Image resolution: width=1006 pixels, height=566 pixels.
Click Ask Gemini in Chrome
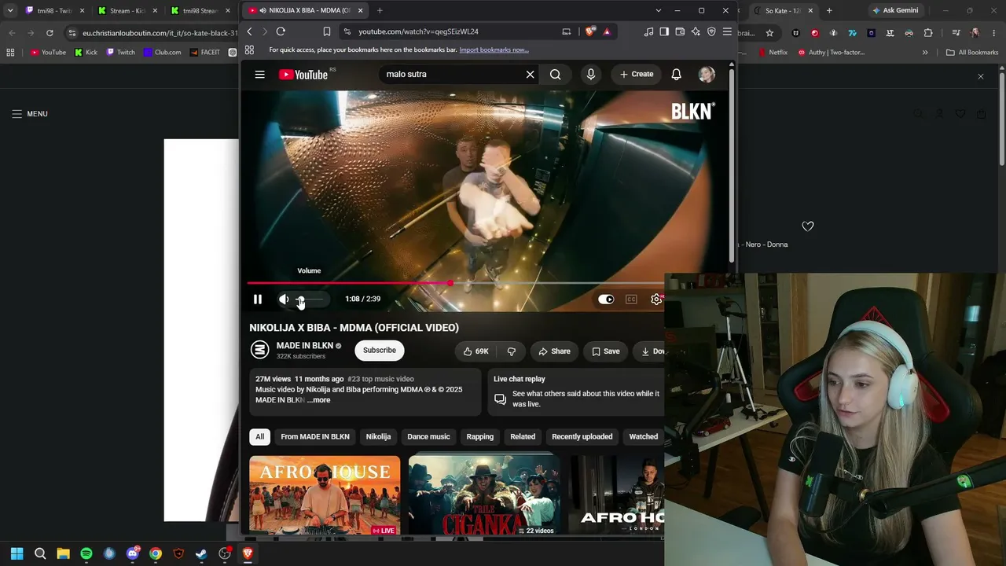pos(894,11)
